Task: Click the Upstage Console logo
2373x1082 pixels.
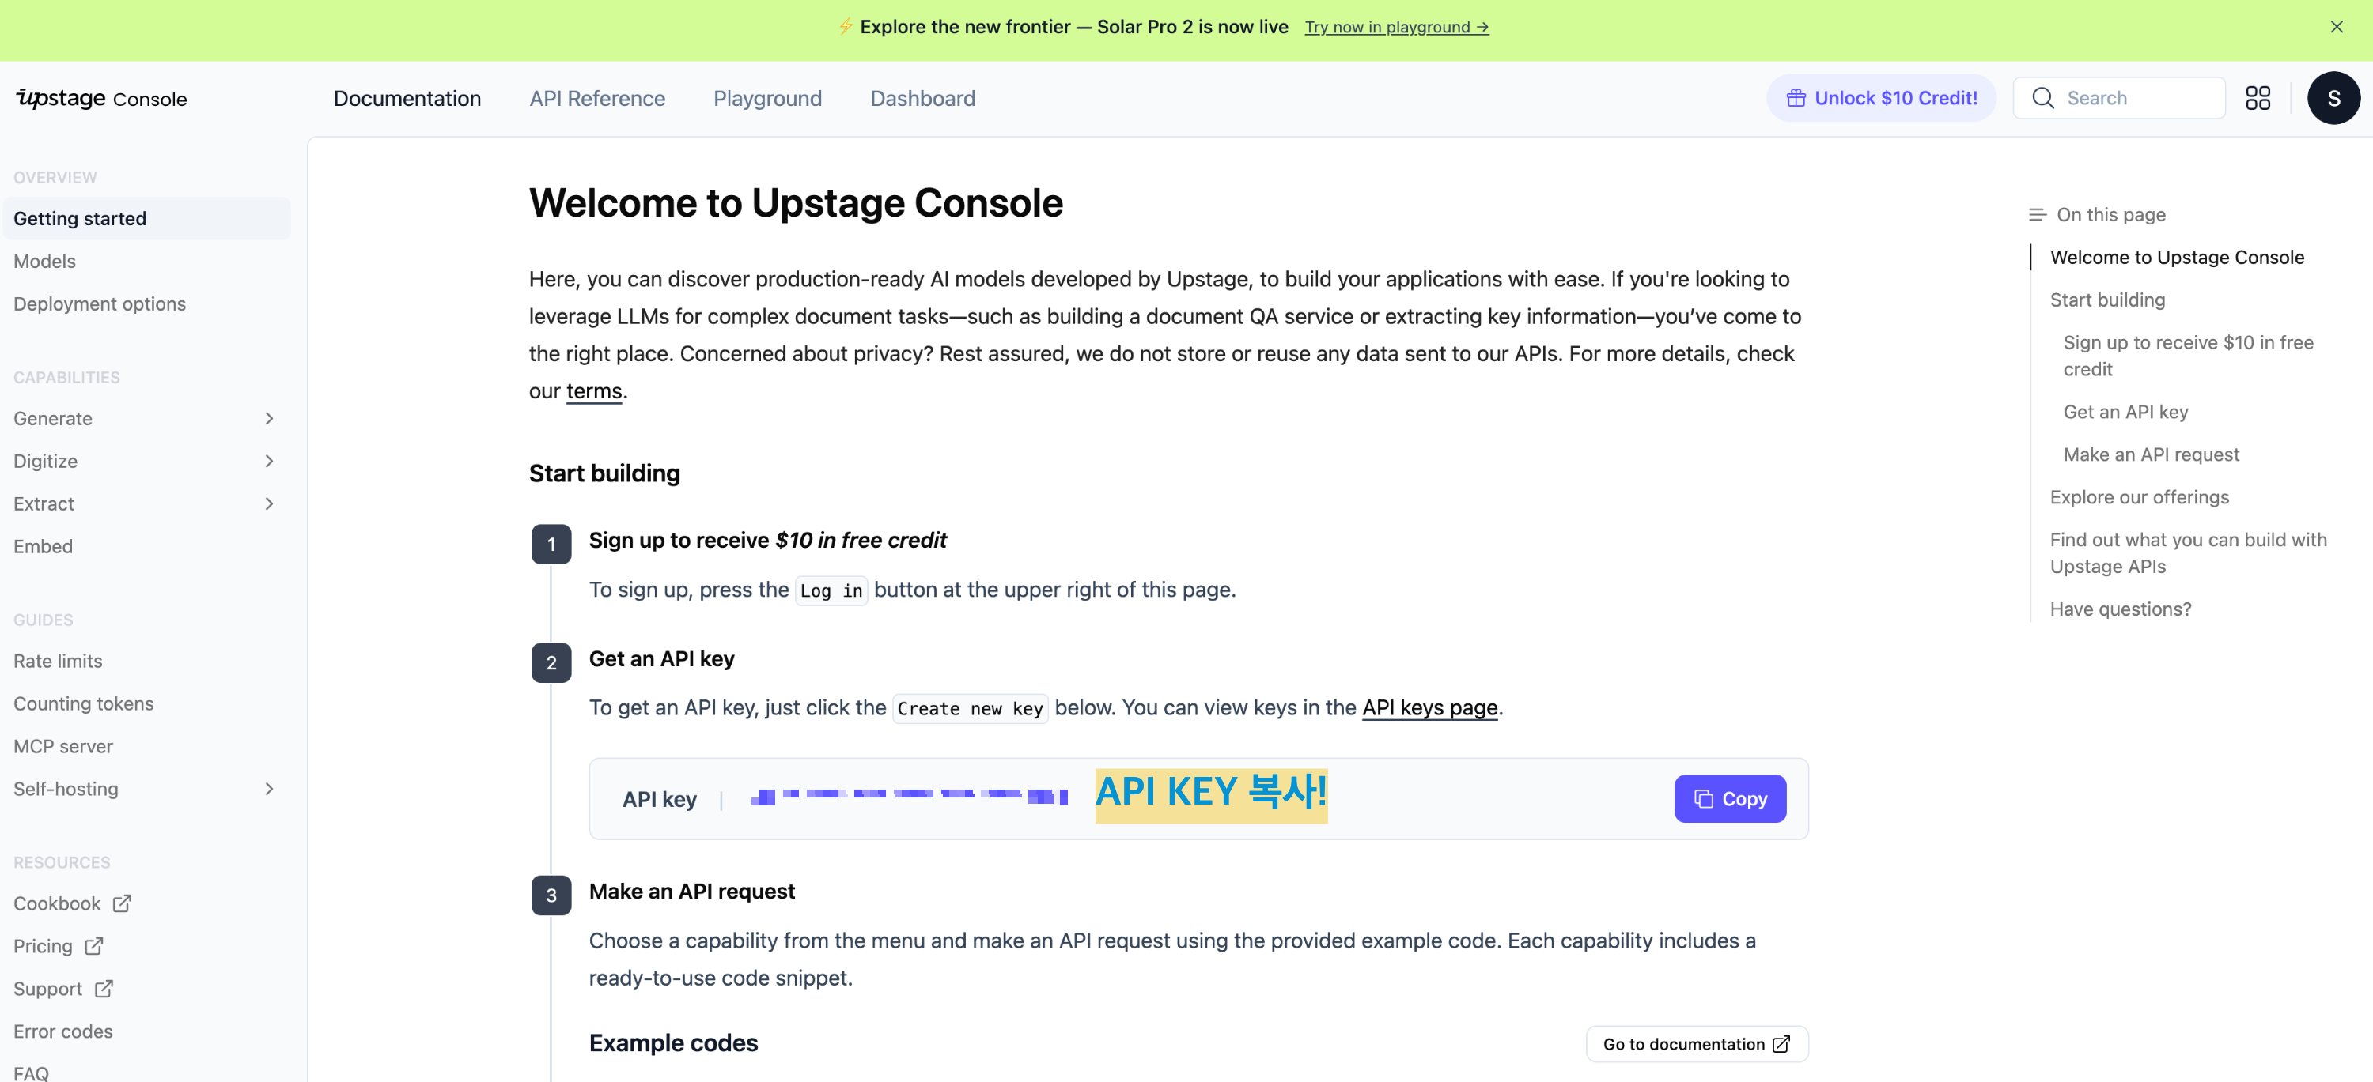Action: point(101,99)
